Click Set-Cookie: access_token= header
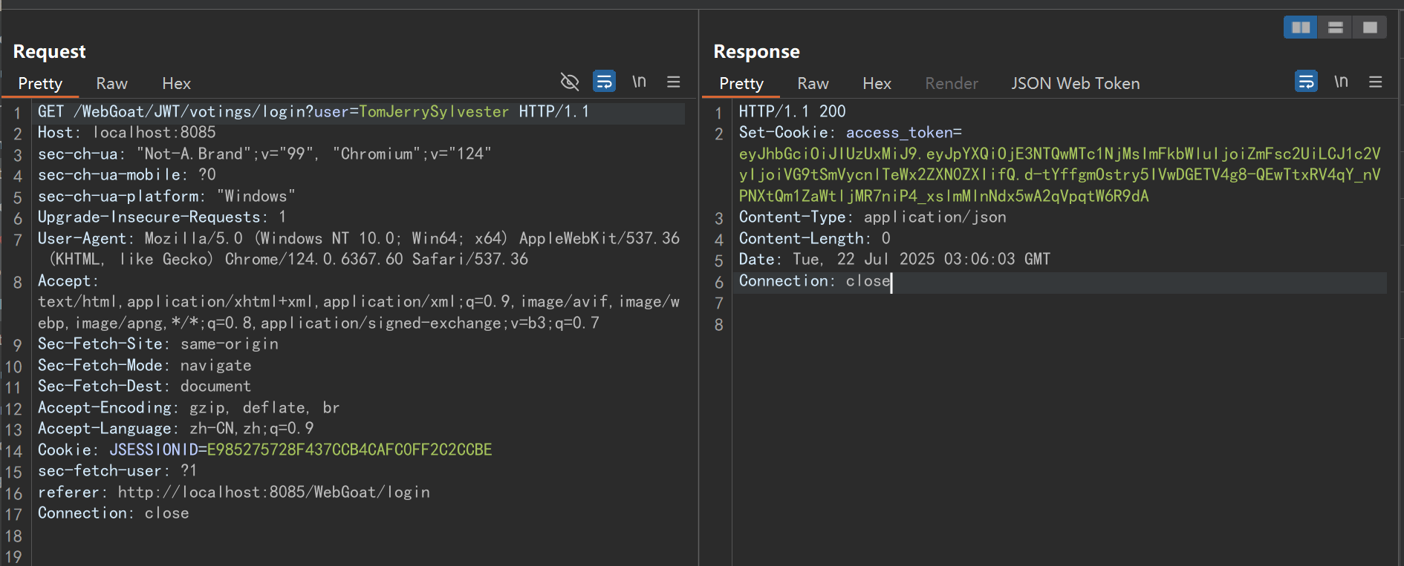This screenshot has height=566, width=1404. 851,132
